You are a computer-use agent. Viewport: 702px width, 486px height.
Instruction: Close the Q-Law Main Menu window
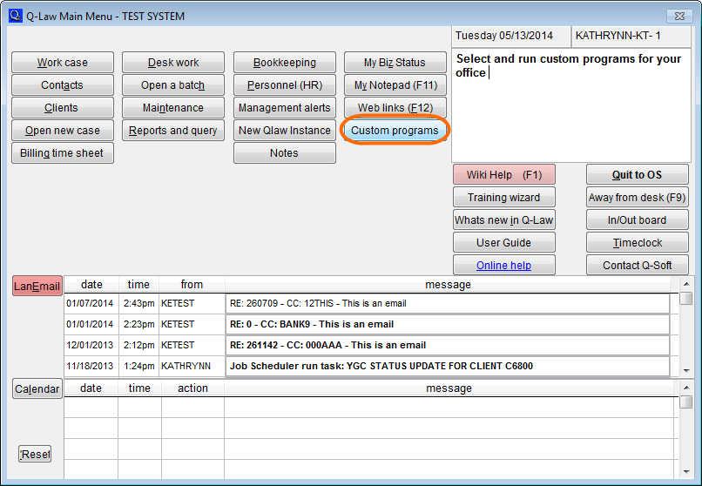coord(679,16)
